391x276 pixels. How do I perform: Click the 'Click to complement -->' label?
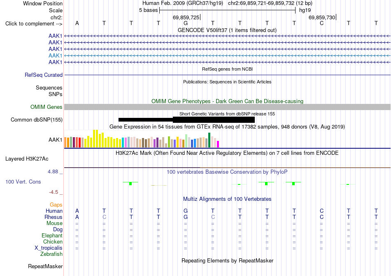click(34, 24)
